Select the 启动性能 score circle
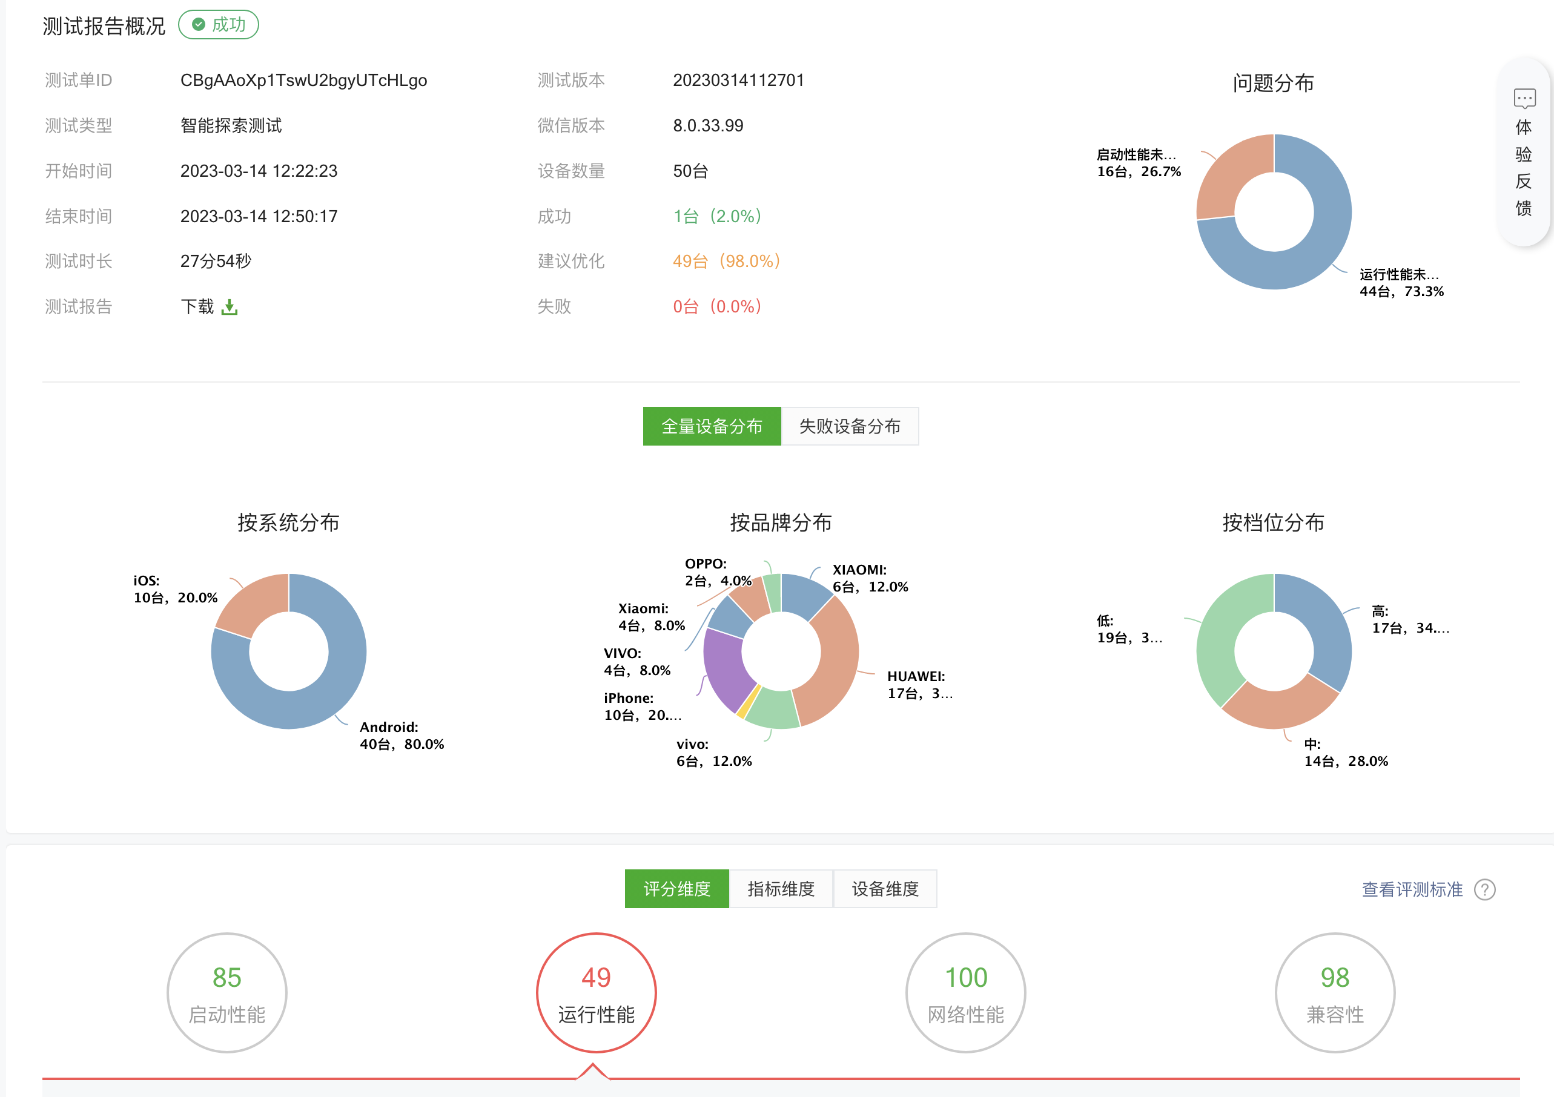 (226, 993)
